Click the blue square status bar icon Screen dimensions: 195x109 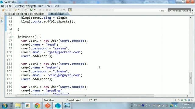coord(189,100)
